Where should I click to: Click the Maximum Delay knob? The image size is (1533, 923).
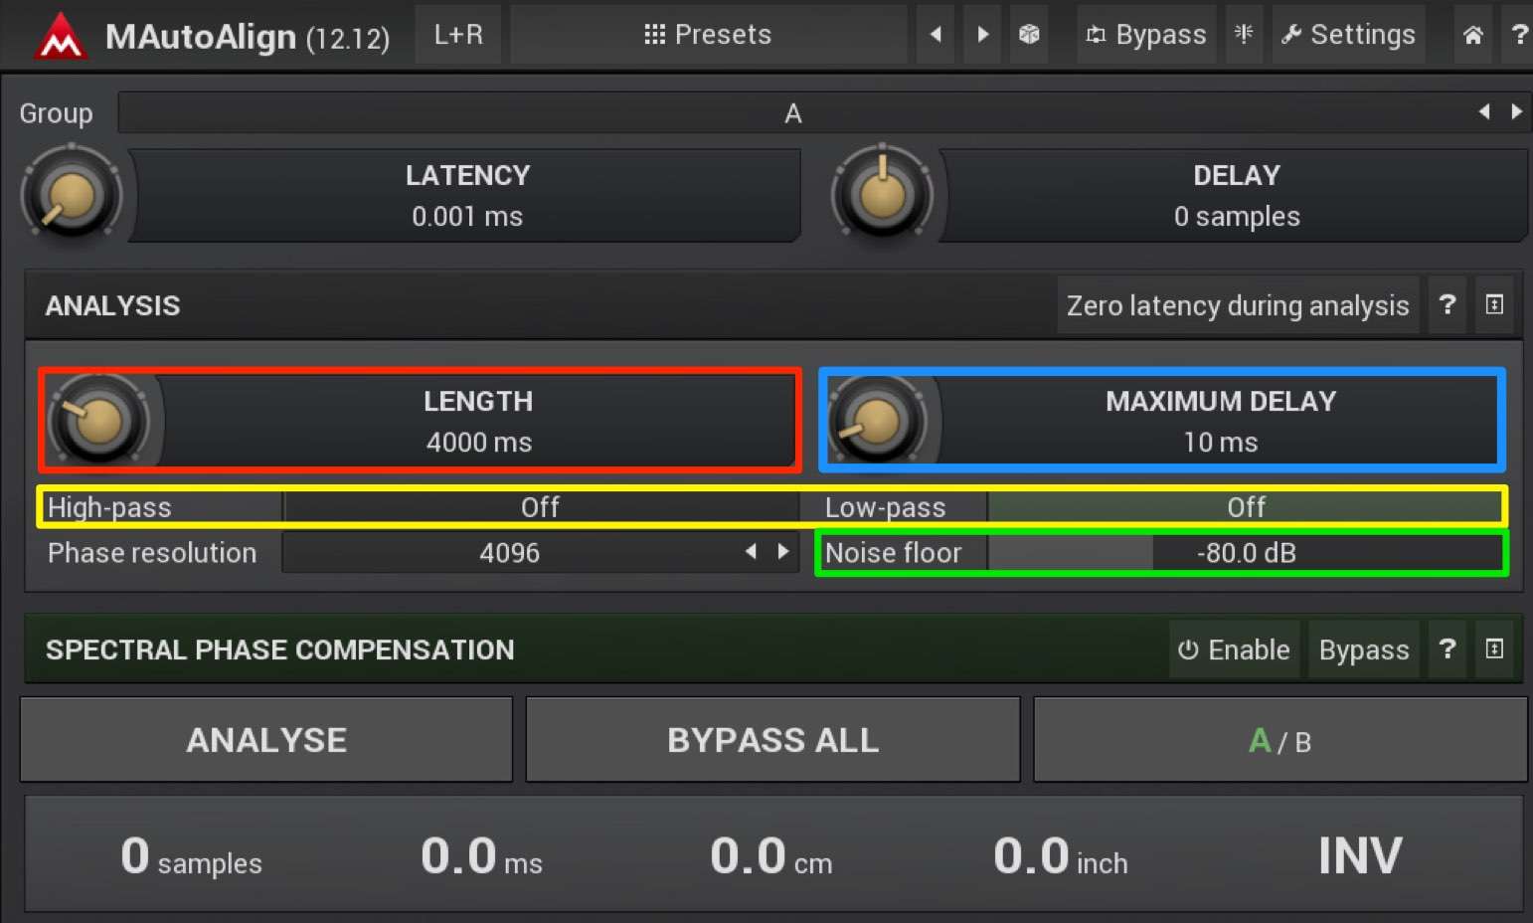(878, 422)
